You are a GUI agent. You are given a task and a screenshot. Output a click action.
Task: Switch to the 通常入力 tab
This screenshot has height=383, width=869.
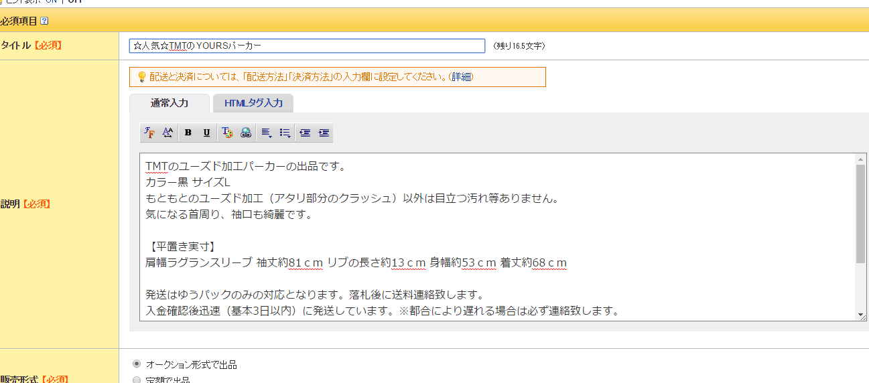(170, 103)
